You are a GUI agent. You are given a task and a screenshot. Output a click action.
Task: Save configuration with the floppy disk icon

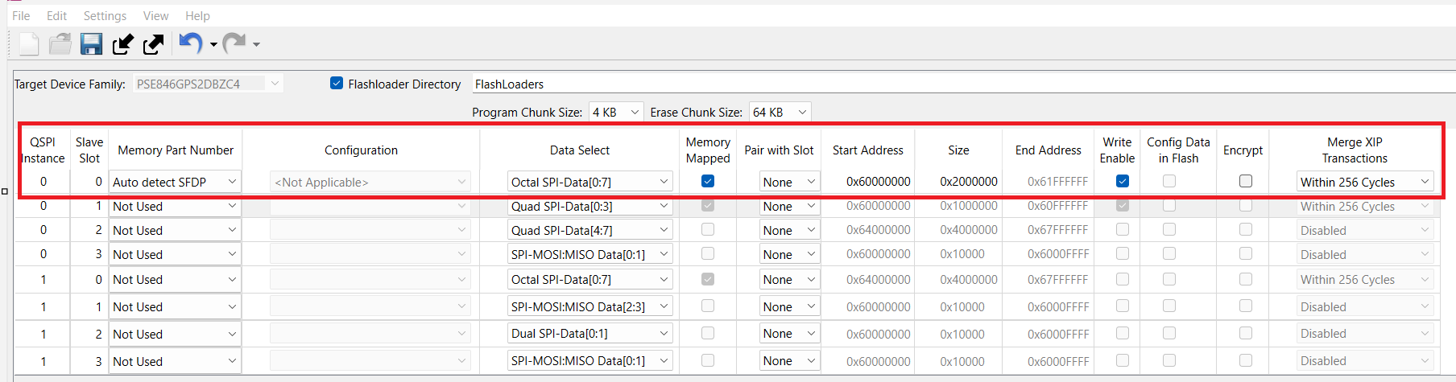[x=91, y=44]
